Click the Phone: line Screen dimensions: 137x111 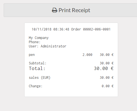point(34,42)
